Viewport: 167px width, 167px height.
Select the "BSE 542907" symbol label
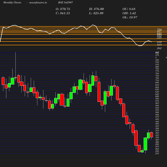pos(65,2)
